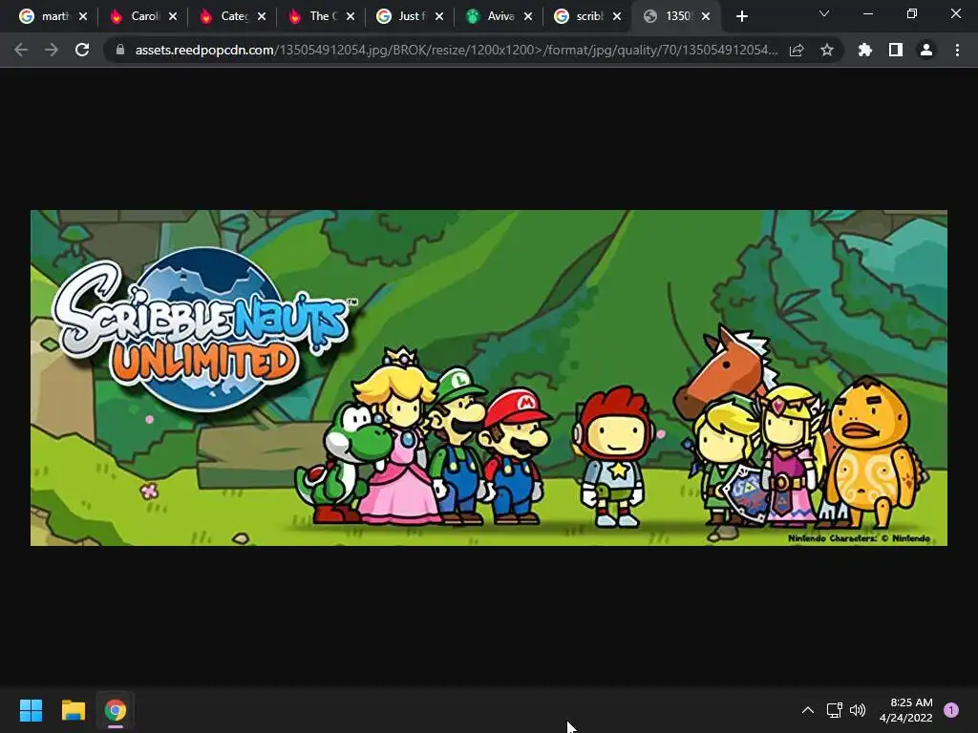Open the clock showing 8:25 AM

(x=906, y=710)
